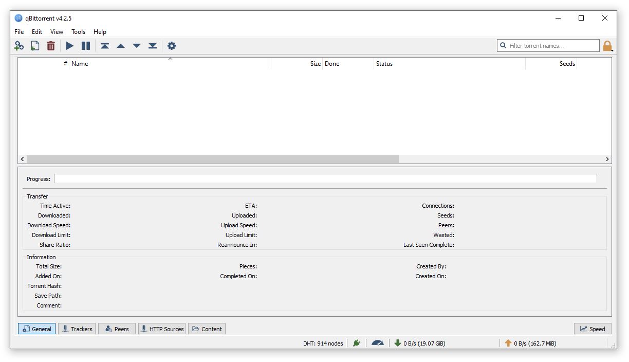
Task: Click the Time Active label
Action: pyautogui.click(x=55, y=206)
